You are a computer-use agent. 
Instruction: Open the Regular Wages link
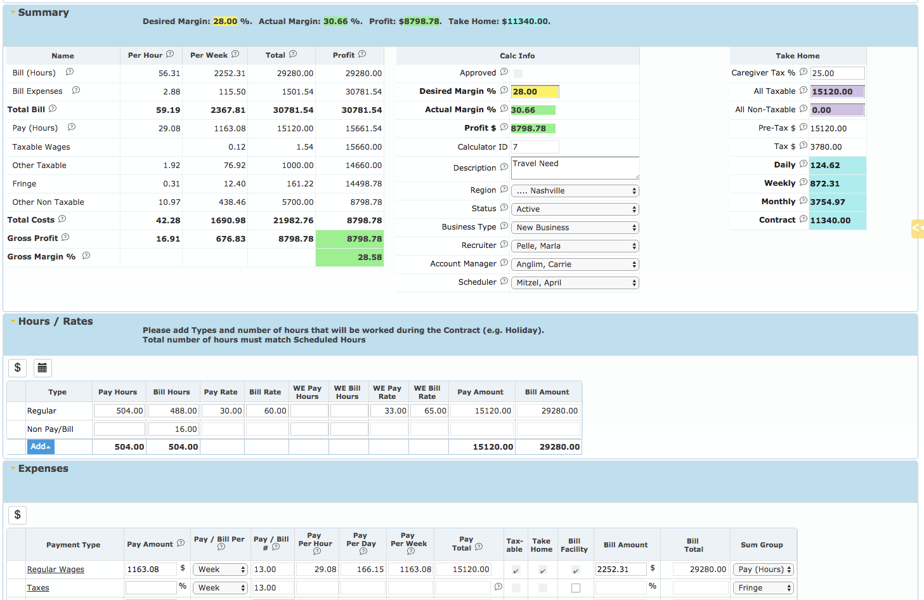(x=55, y=570)
